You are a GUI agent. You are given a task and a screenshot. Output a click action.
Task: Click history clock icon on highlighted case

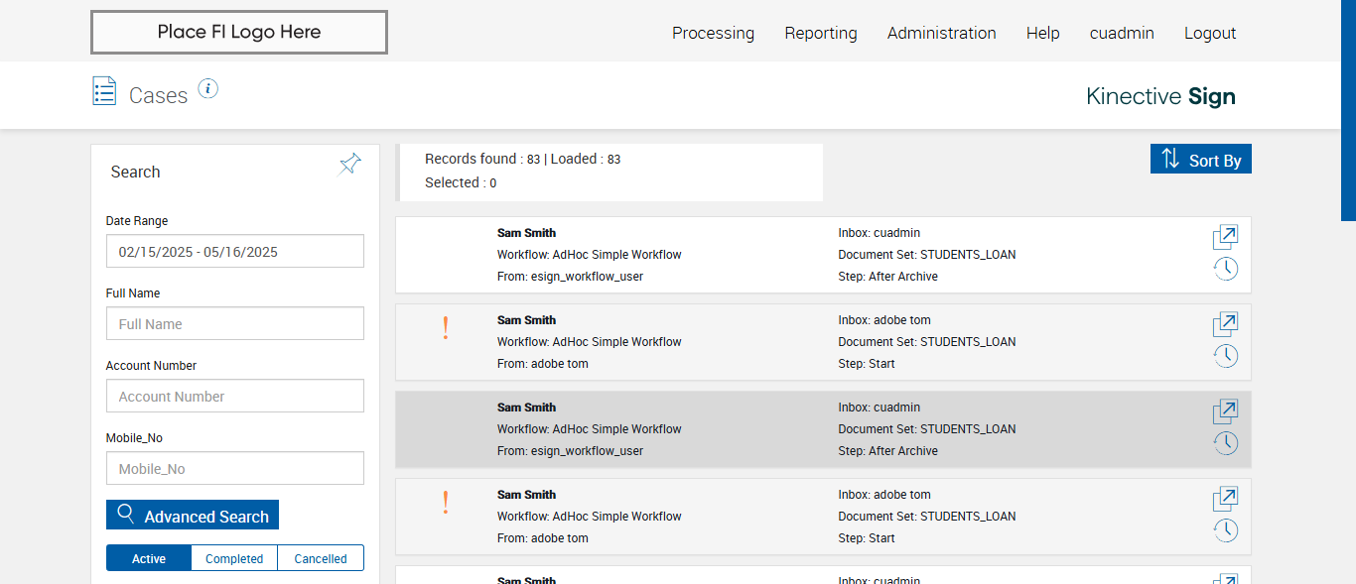[x=1225, y=443]
